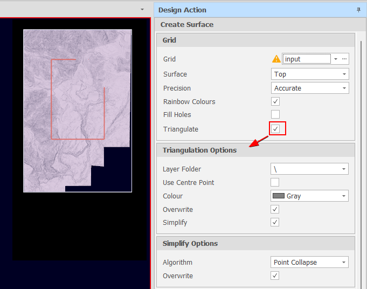Toggle Overwrite under Simplify Options
Image resolution: width=367 pixels, height=289 pixels.
[275, 276]
